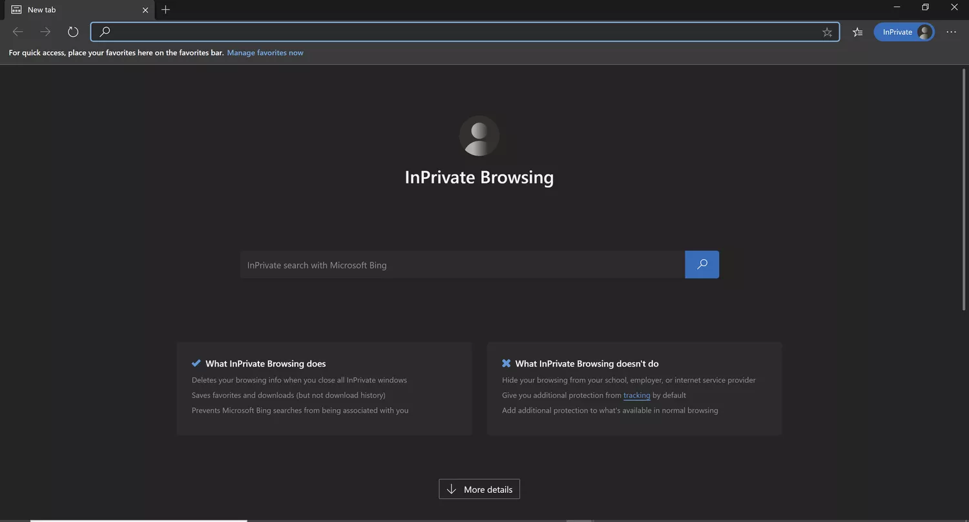Click the address bar search field

point(465,32)
